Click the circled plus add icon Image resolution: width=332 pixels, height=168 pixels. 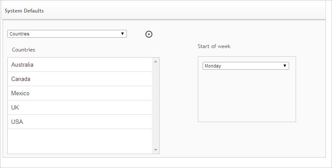click(x=149, y=34)
